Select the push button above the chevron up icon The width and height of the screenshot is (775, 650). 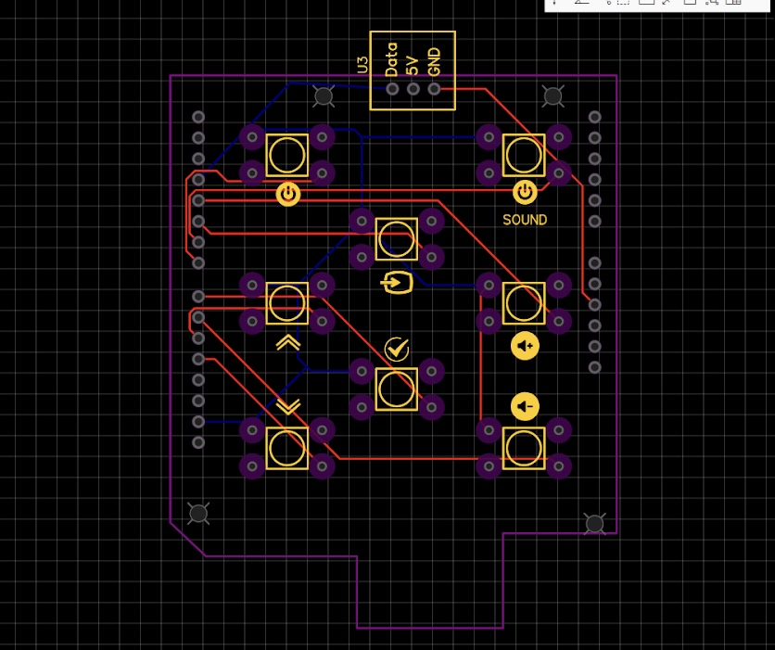pyautogui.click(x=287, y=303)
